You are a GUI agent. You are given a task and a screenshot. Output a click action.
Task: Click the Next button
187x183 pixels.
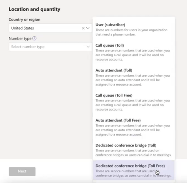click(x=22, y=172)
